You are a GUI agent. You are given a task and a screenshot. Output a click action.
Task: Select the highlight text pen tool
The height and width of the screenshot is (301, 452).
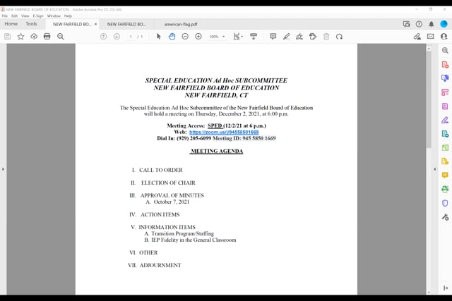(286, 37)
